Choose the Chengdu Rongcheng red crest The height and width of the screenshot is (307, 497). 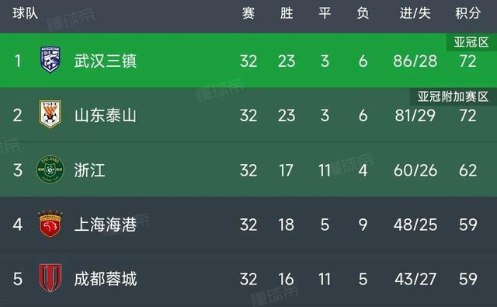pos(50,277)
